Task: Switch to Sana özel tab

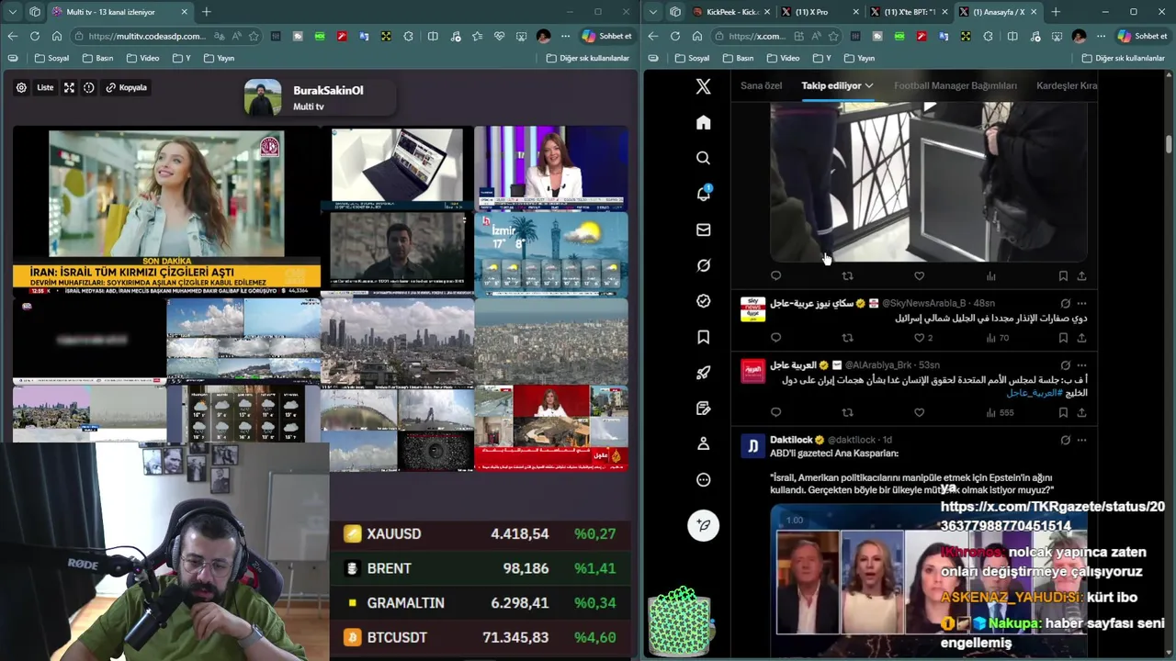Action: click(761, 85)
